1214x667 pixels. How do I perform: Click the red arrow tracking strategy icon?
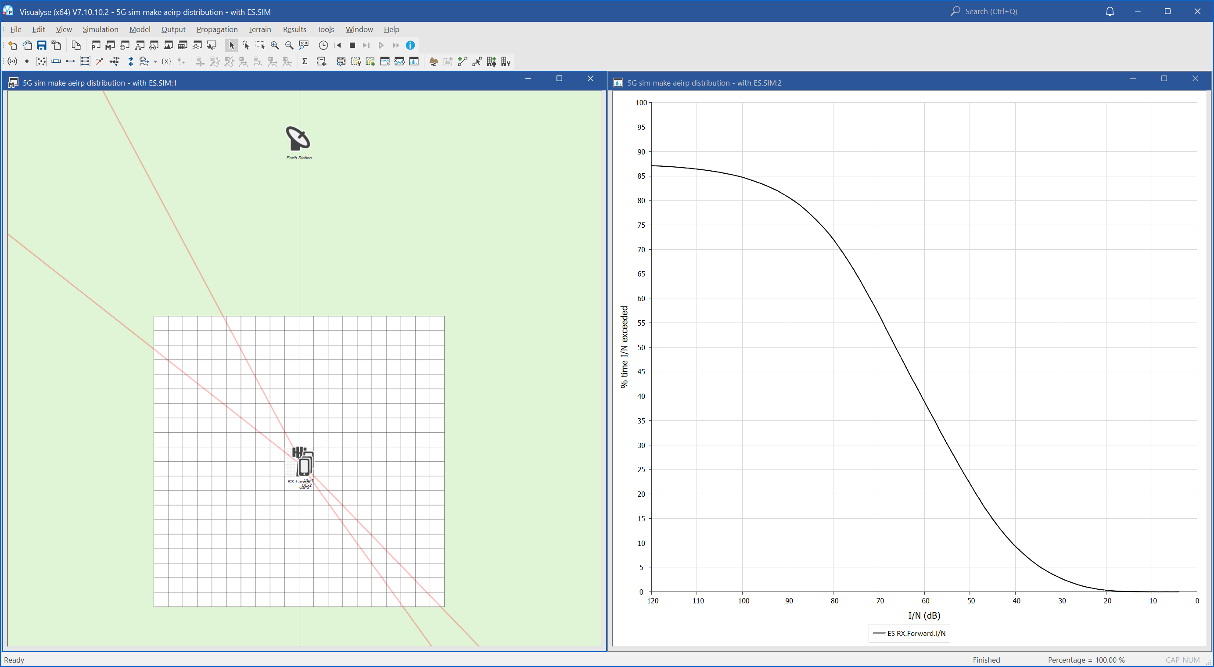[100, 61]
